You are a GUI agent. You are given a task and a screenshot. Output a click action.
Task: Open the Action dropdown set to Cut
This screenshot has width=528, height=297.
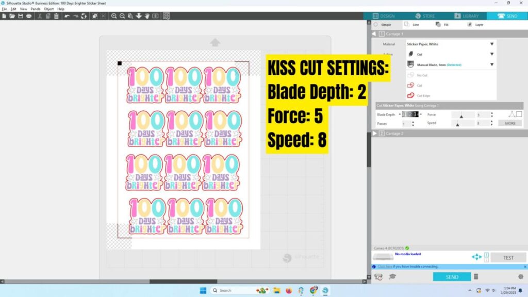point(451,54)
